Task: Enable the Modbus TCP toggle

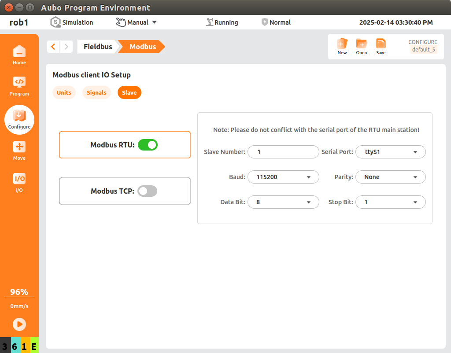Action: pos(147,191)
